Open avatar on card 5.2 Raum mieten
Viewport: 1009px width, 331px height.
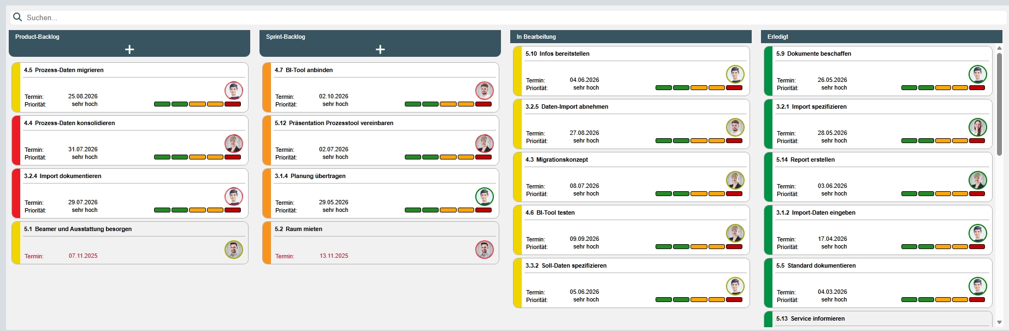pyautogui.click(x=485, y=250)
